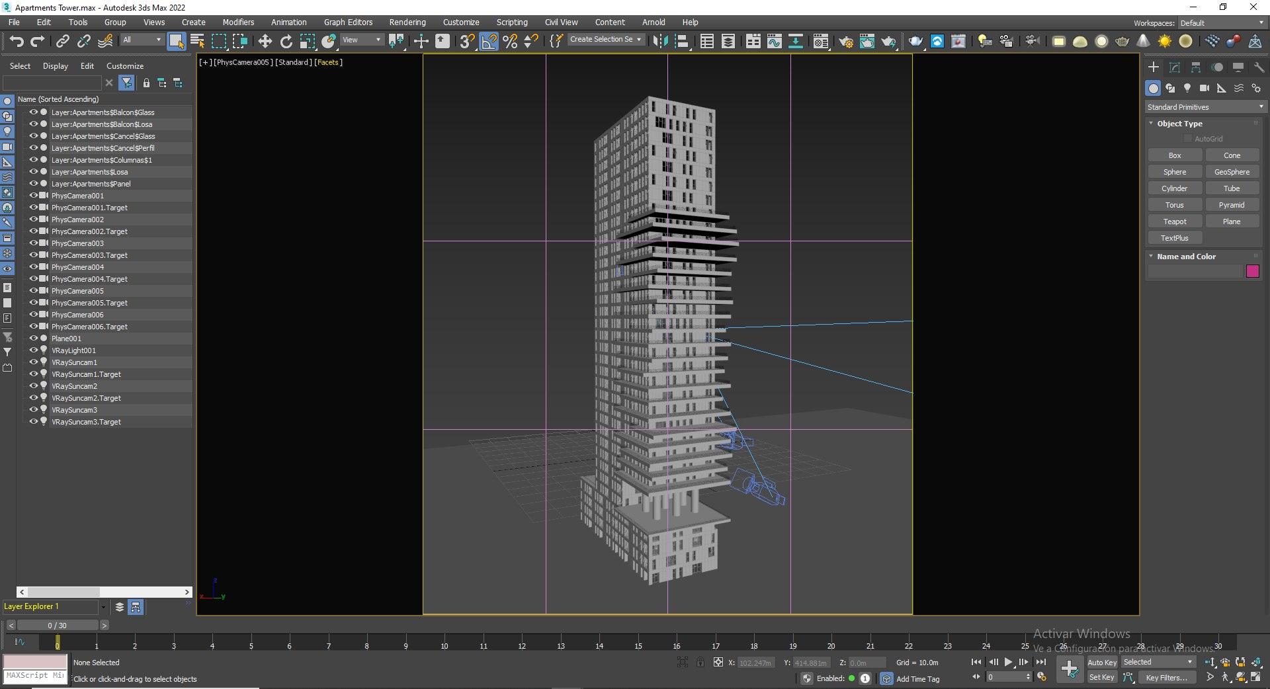This screenshot has height=689, width=1270.
Task: Activate the Select Object tool
Action: point(176,41)
